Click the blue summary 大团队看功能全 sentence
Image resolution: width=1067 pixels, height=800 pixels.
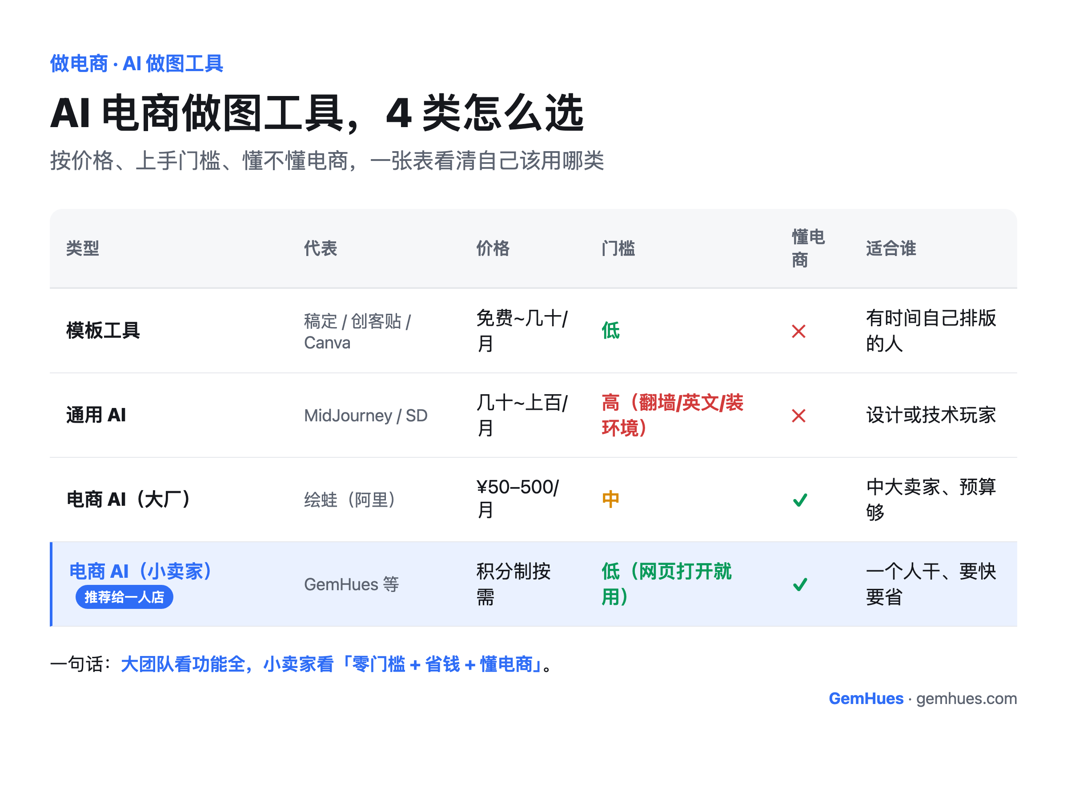pos(332,664)
